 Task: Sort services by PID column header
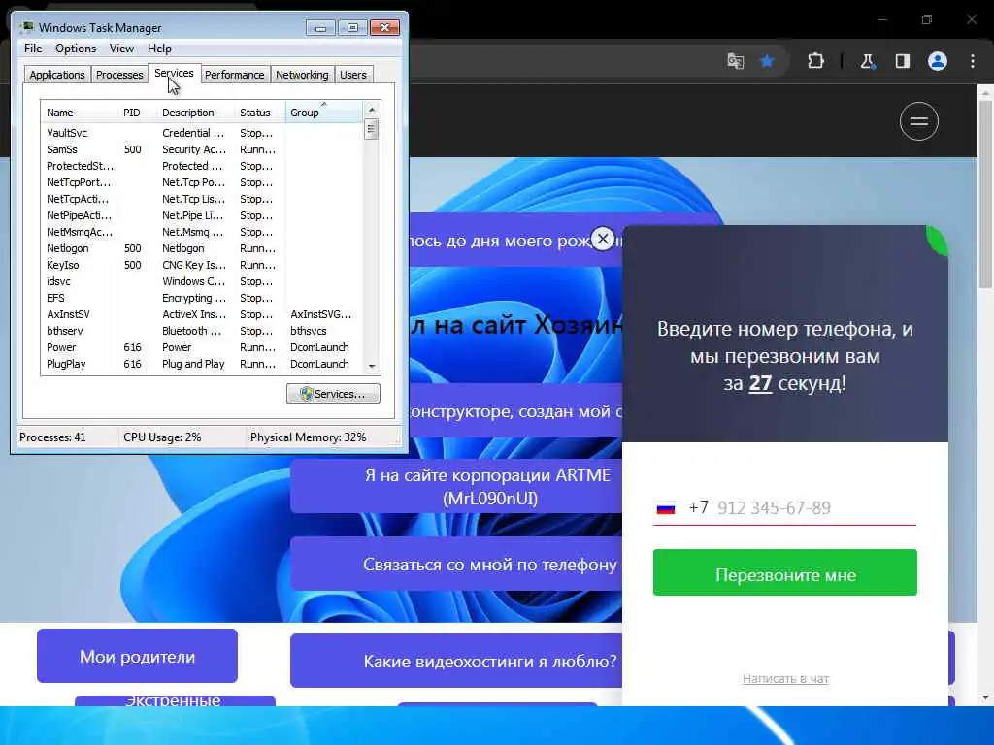coord(138,113)
